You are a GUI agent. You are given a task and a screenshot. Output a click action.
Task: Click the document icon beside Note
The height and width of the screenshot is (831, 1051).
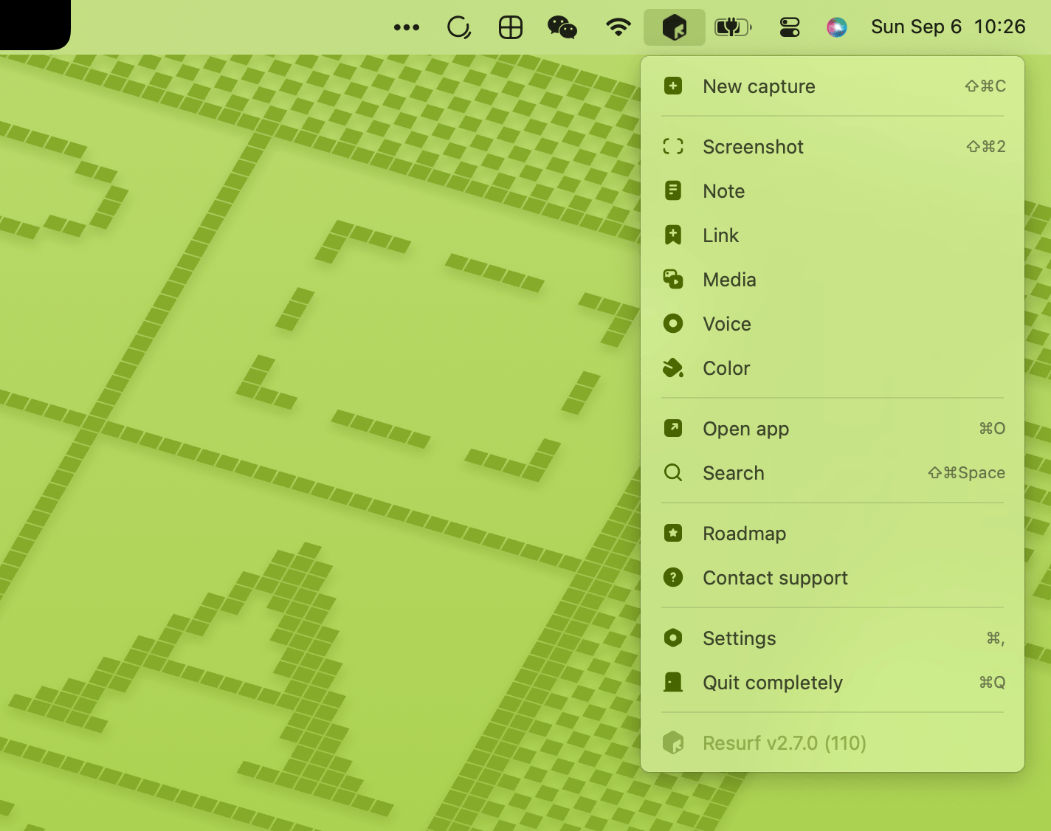tap(673, 191)
